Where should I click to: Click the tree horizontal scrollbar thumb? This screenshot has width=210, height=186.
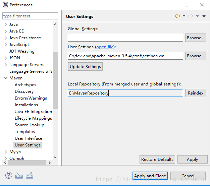tap(27, 163)
